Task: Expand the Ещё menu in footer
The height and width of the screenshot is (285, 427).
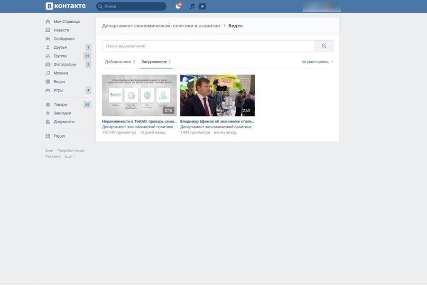Action: pos(69,156)
